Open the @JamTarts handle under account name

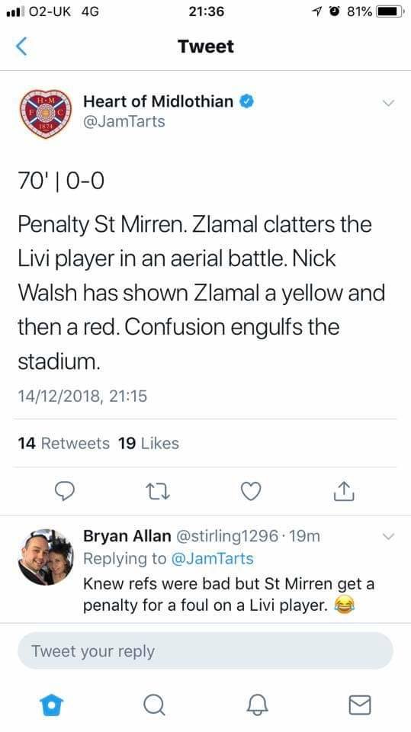click(124, 122)
